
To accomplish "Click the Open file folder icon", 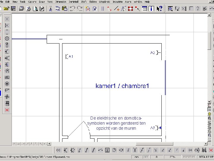I will (6, 9).
